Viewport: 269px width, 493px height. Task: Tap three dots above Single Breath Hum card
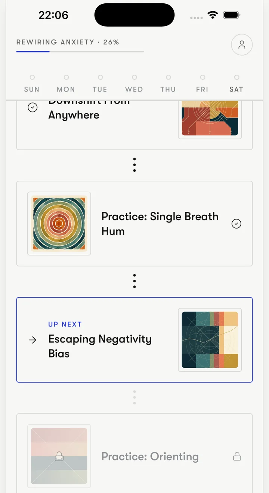[x=134, y=165]
